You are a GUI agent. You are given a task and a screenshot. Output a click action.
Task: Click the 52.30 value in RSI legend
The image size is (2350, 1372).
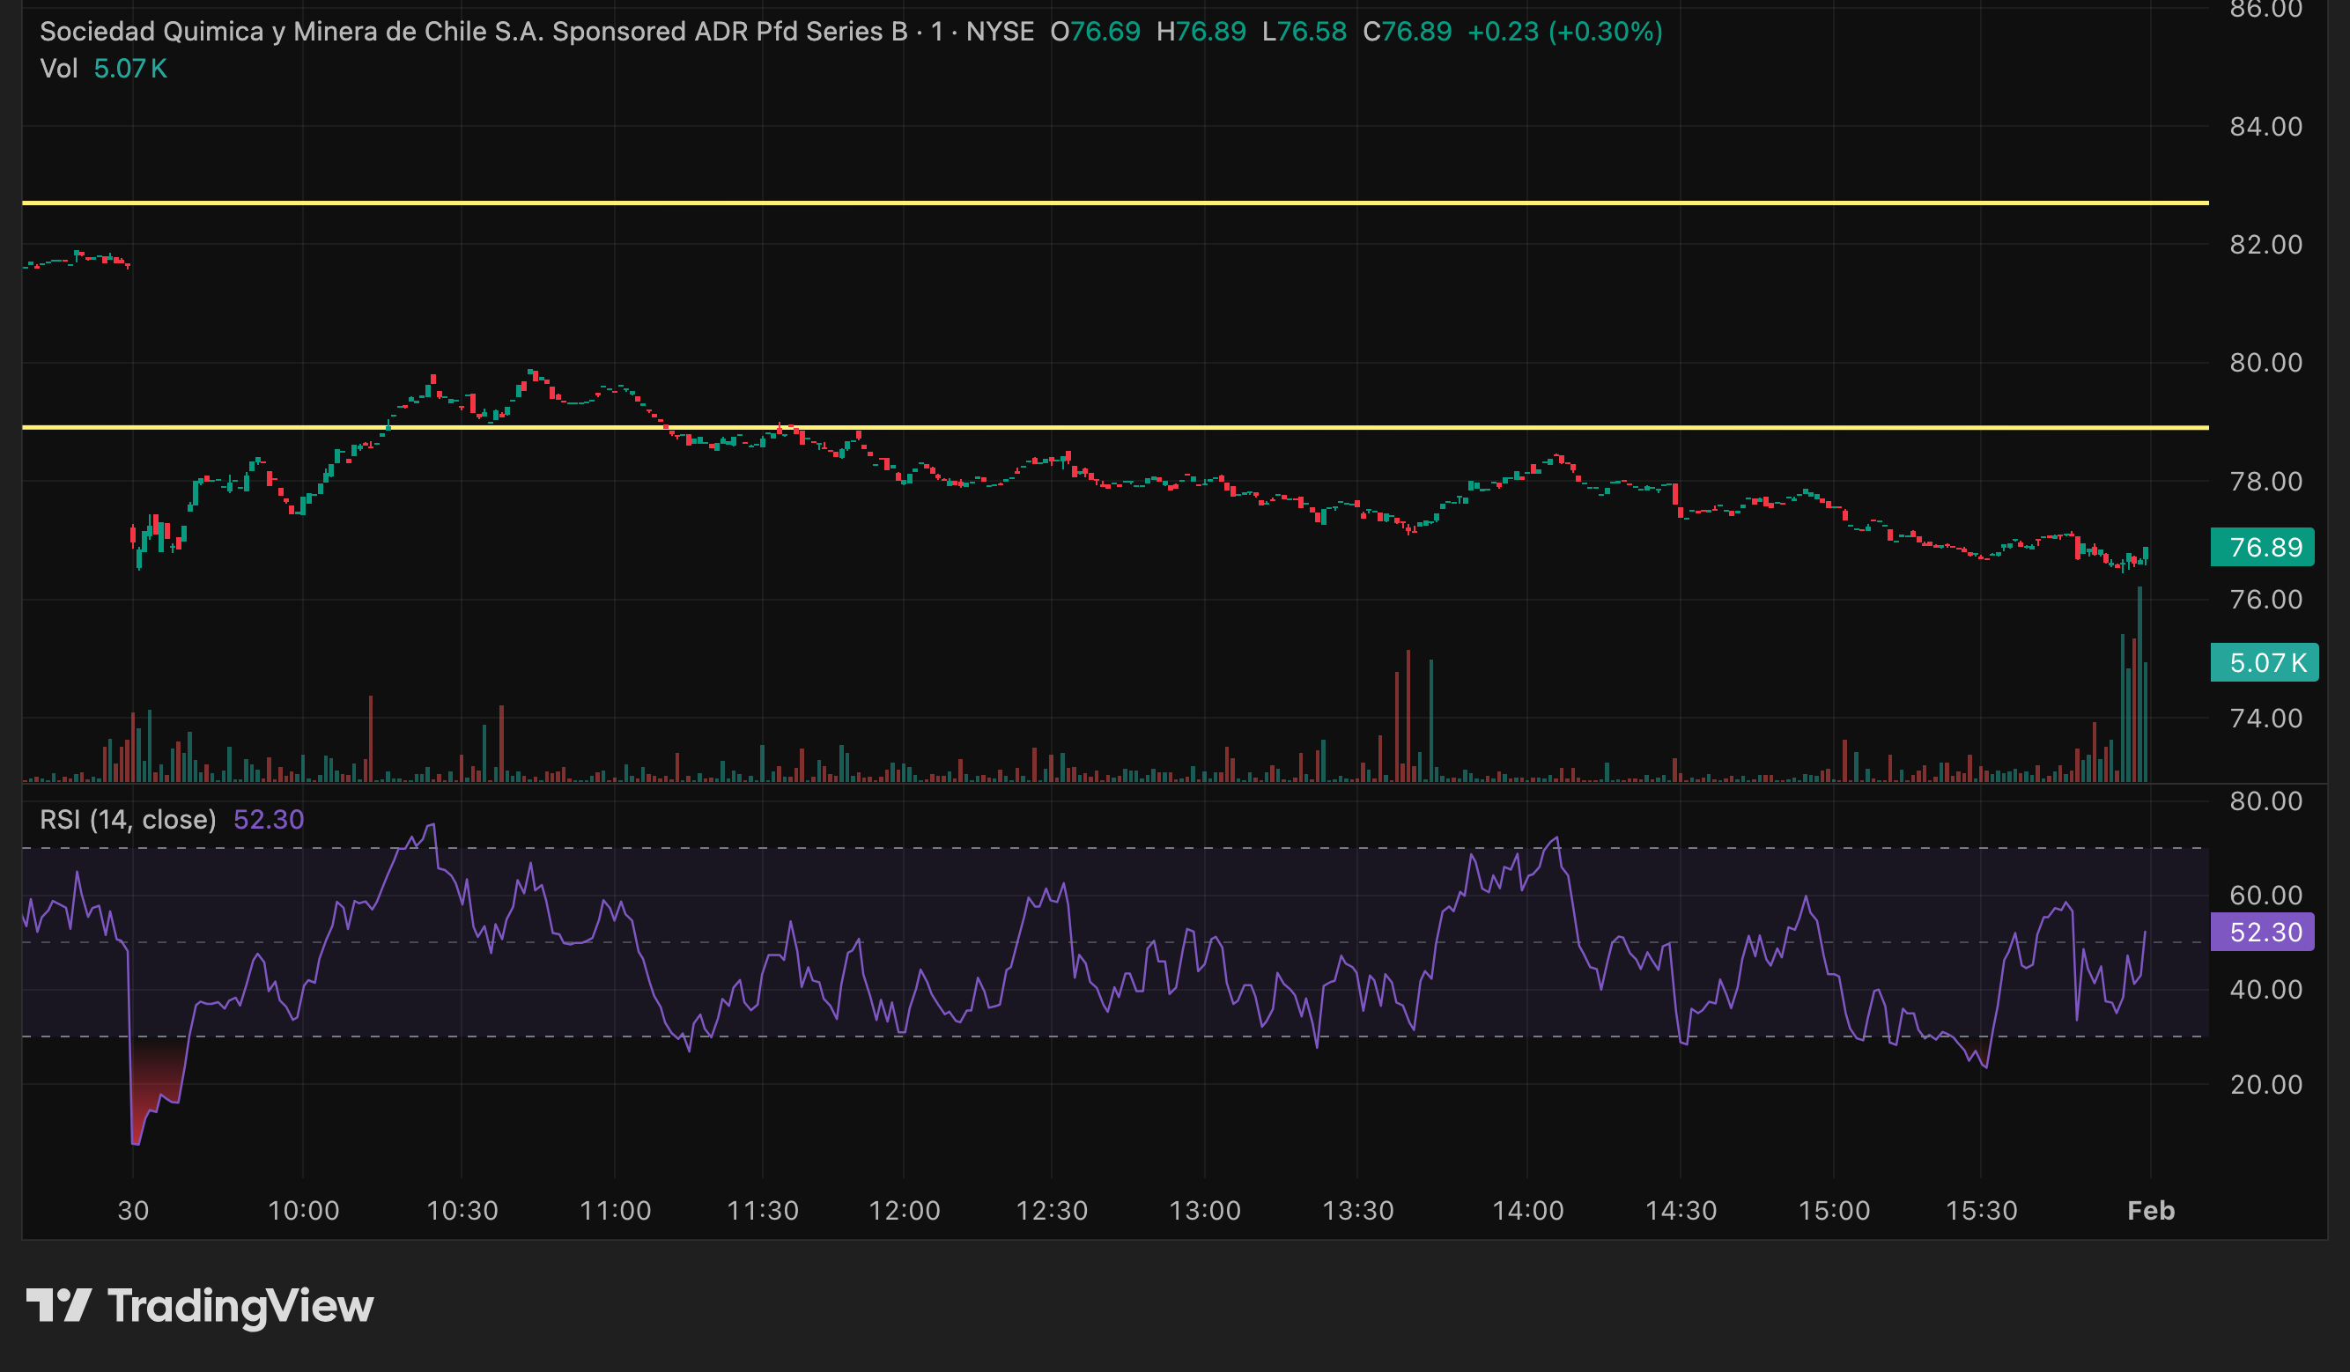269,819
